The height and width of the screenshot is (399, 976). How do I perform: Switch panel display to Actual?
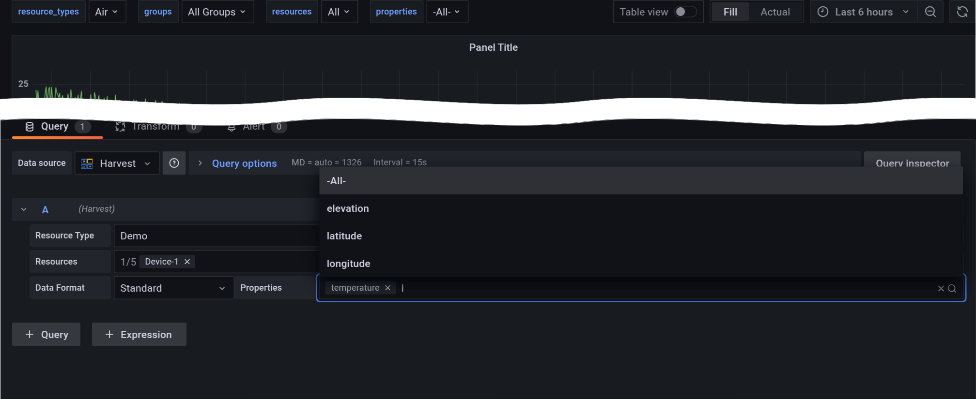(x=775, y=12)
